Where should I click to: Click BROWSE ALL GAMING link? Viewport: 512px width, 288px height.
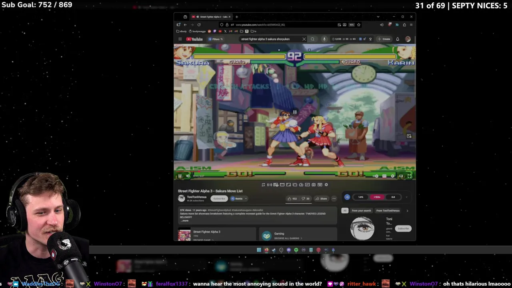click(x=288, y=238)
